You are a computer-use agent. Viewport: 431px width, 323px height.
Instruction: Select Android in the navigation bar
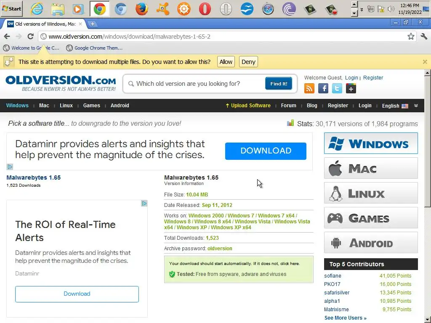[120, 106]
